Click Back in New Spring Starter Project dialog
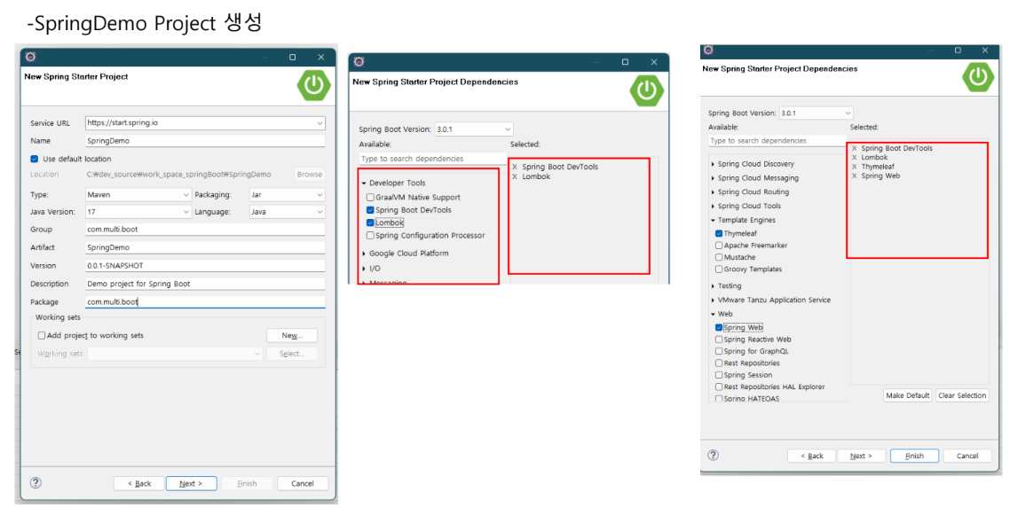1010x508 pixels. pyautogui.click(x=139, y=483)
